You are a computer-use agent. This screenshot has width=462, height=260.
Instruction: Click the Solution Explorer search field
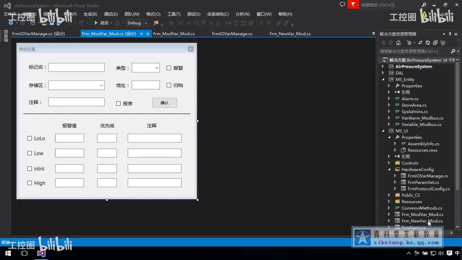pyautogui.click(x=414, y=51)
